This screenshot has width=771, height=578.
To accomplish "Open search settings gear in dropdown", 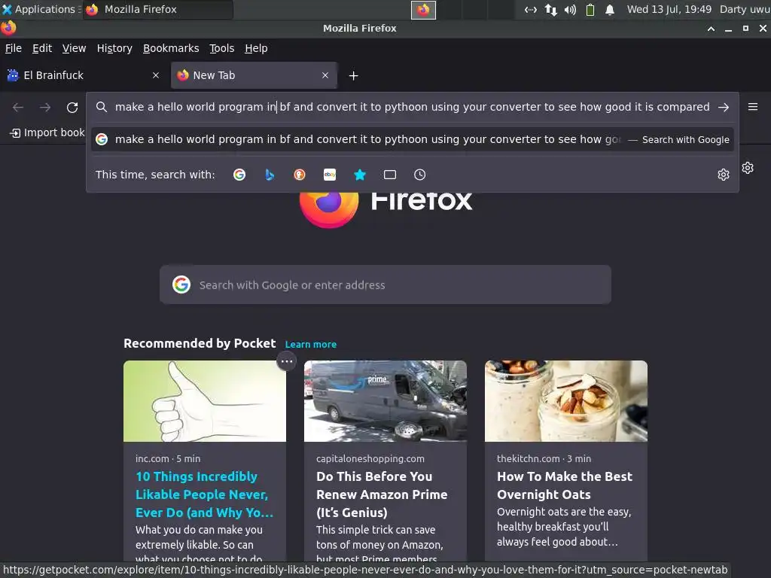I will coord(724,175).
